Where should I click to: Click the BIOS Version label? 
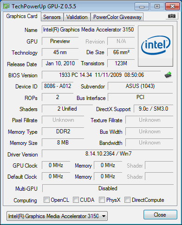(23, 75)
